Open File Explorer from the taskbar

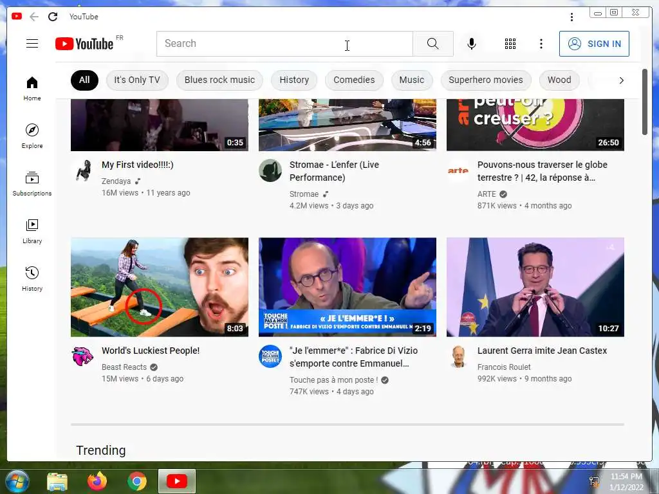[x=57, y=481]
